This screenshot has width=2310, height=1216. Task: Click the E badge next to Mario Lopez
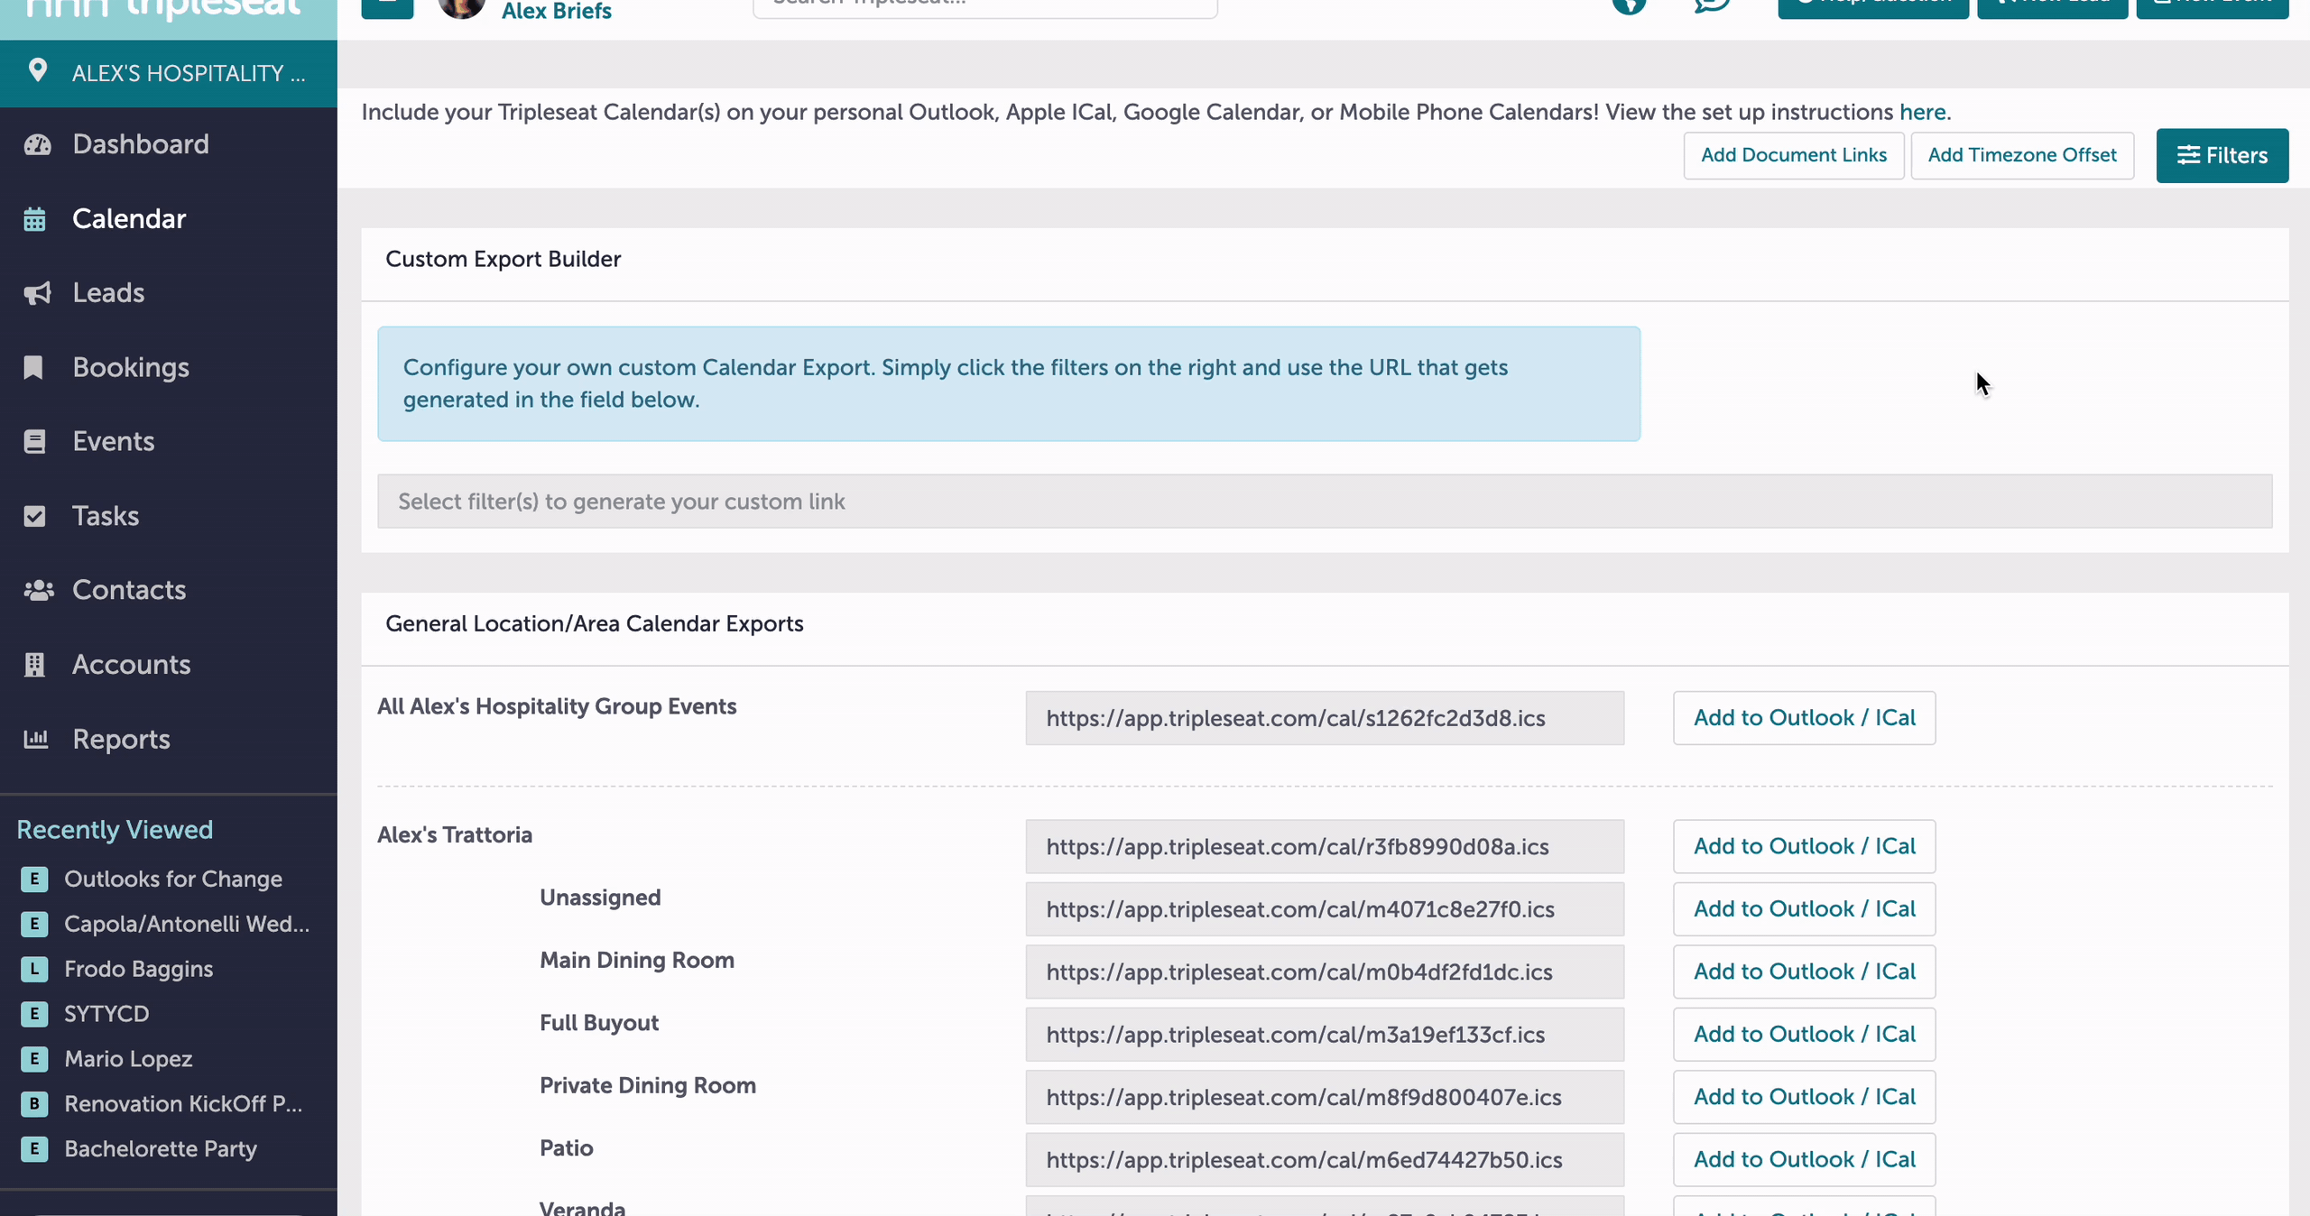coord(34,1058)
